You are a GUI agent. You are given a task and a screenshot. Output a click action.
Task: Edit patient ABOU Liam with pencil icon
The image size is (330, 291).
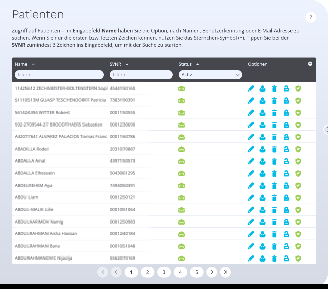251,198
